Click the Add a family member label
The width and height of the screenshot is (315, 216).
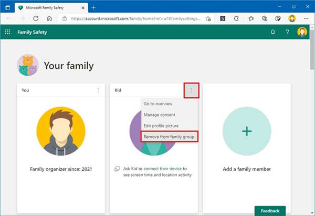click(247, 169)
